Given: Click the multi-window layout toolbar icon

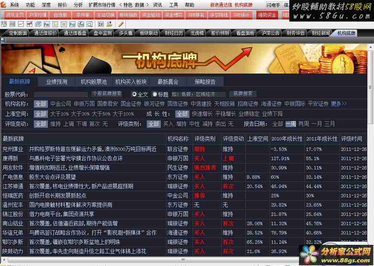Looking at the screenshot, I should (38, 24).
